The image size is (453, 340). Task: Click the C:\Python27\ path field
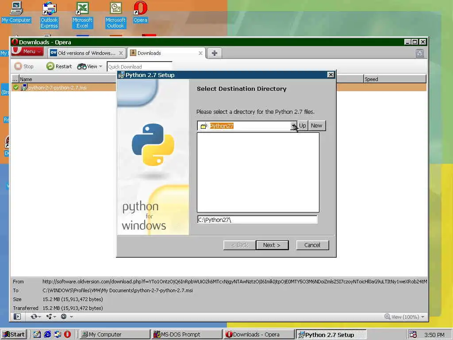[x=257, y=220]
